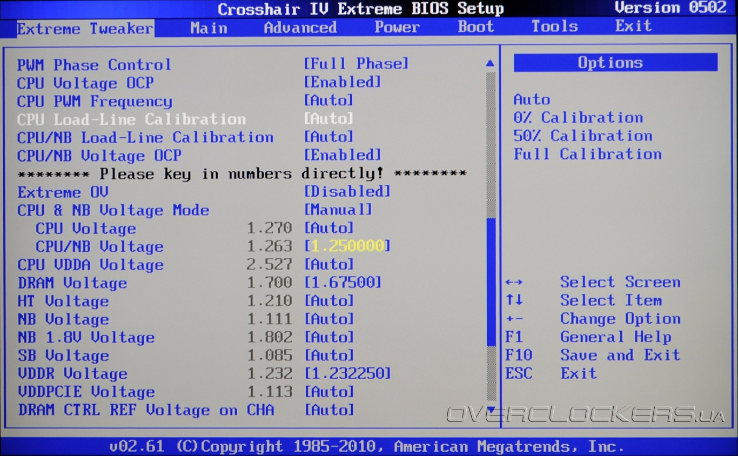The height and width of the screenshot is (456, 738).
Task: Choose 50% Calibration in the Options panel
Action: (x=583, y=136)
